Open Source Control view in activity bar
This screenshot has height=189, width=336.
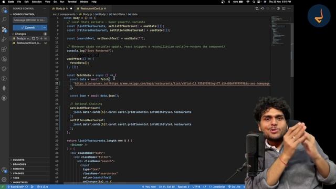[x=4, y=29]
